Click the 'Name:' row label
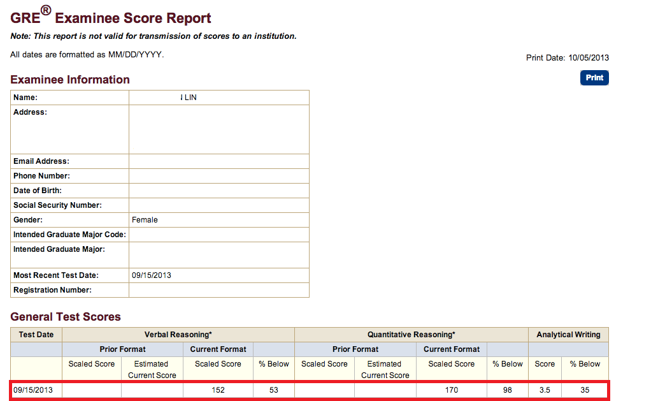 click(x=25, y=98)
